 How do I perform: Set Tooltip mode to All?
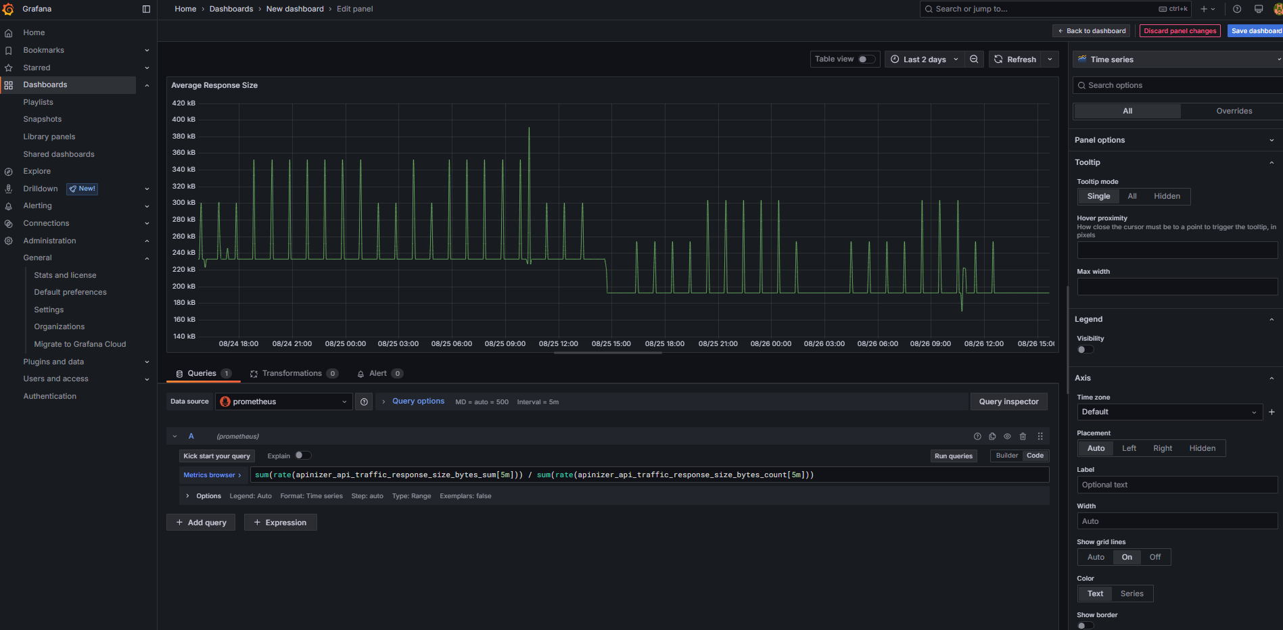[1132, 197]
